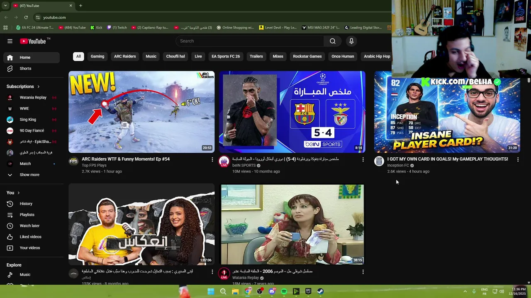
Task: Expand the You section
Action: click(13, 193)
